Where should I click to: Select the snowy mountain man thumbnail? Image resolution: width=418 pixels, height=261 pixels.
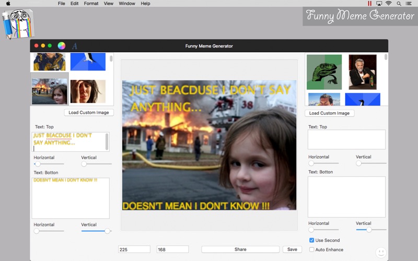pyautogui.click(x=324, y=99)
